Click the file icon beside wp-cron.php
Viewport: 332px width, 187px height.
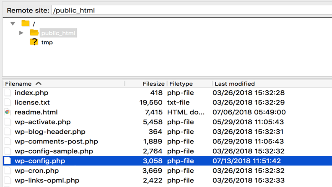(7, 171)
